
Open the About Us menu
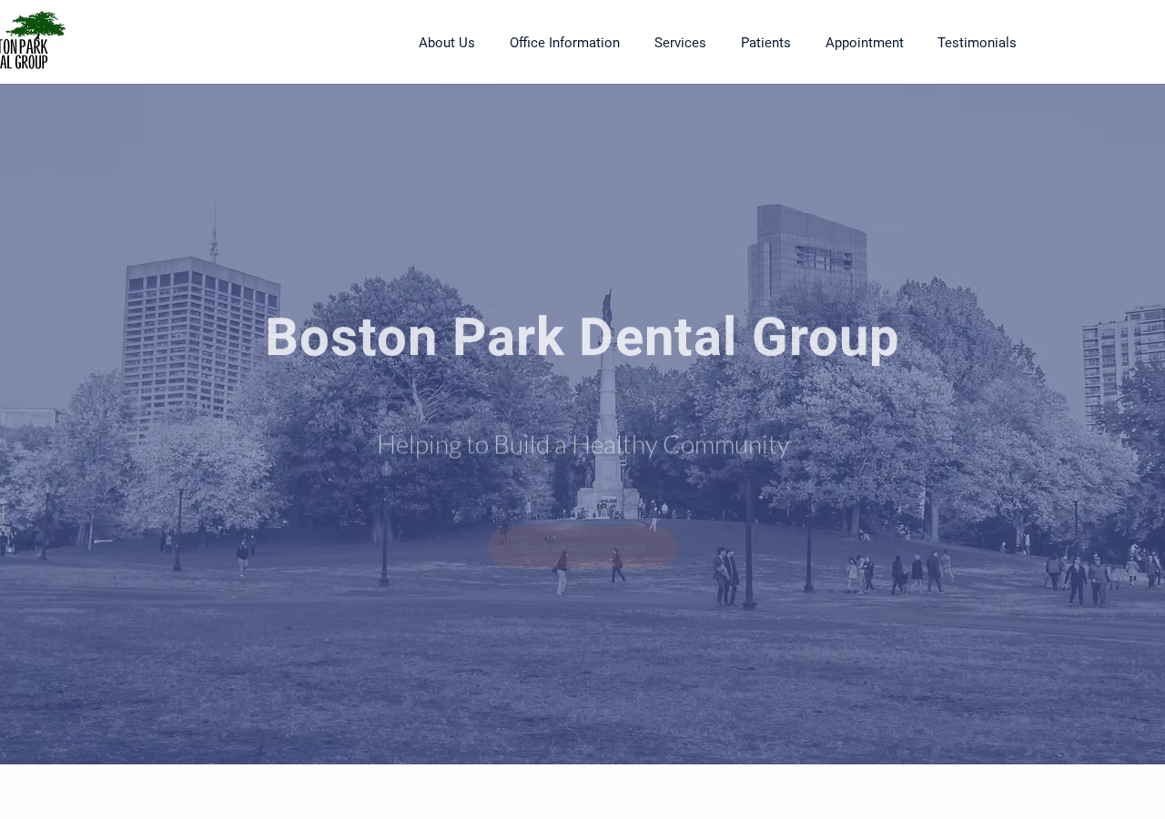[447, 43]
